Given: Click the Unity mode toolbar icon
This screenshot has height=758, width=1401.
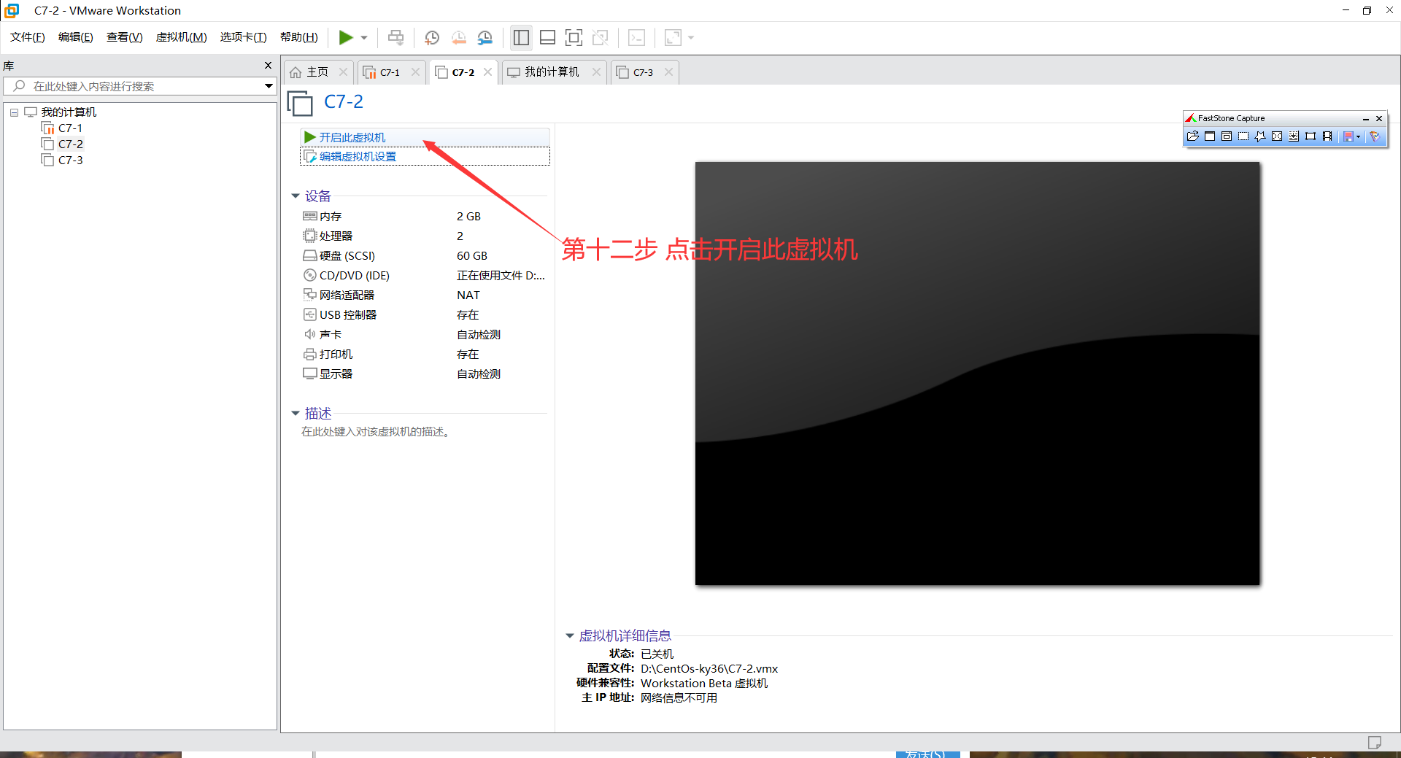Looking at the screenshot, I should pos(601,37).
